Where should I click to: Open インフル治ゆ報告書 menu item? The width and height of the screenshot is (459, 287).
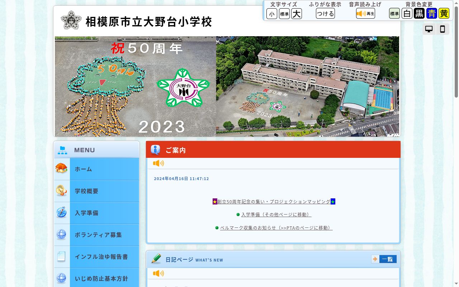[x=96, y=257]
